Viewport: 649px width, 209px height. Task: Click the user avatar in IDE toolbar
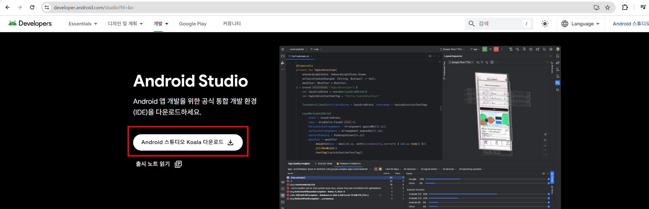pos(558,49)
